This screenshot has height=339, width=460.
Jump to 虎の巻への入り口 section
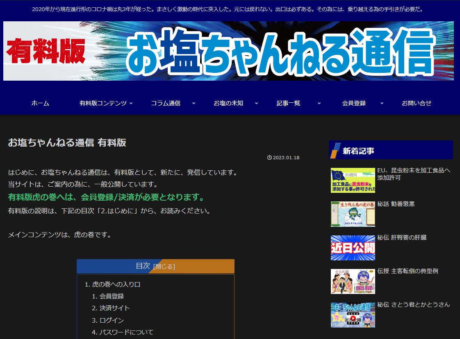tap(116, 284)
